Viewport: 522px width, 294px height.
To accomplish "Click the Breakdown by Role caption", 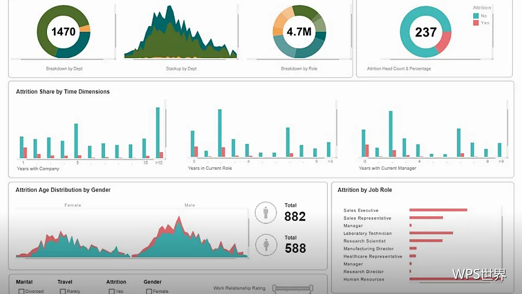I will point(299,68).
